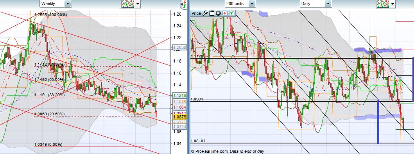Viewport: 414px width, 154px height.
Task: Click the red-green arrows panel collapse handle
Action: click(183, 4)
